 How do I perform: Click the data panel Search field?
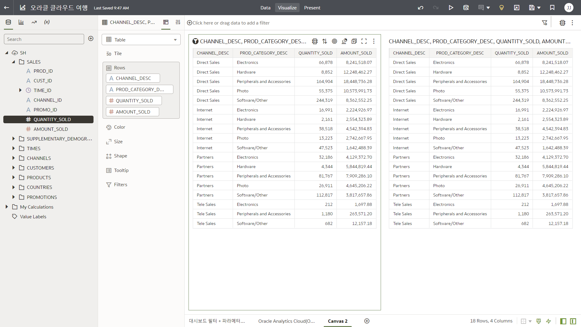pos(44,39)
